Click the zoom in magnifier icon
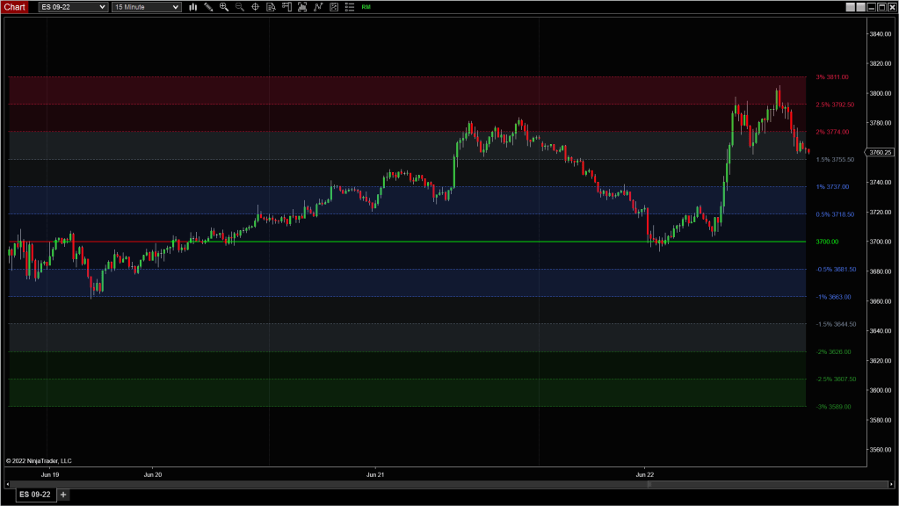 [x=224, y=7]
